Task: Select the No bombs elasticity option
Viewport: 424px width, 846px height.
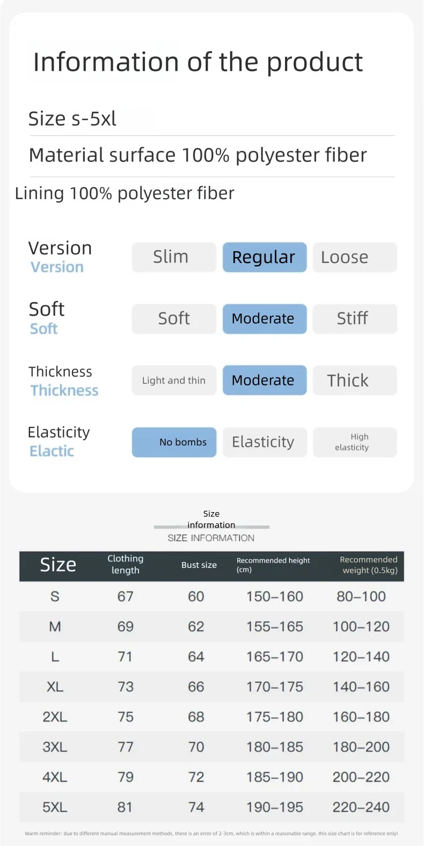Action: click(x=174, y=442)
